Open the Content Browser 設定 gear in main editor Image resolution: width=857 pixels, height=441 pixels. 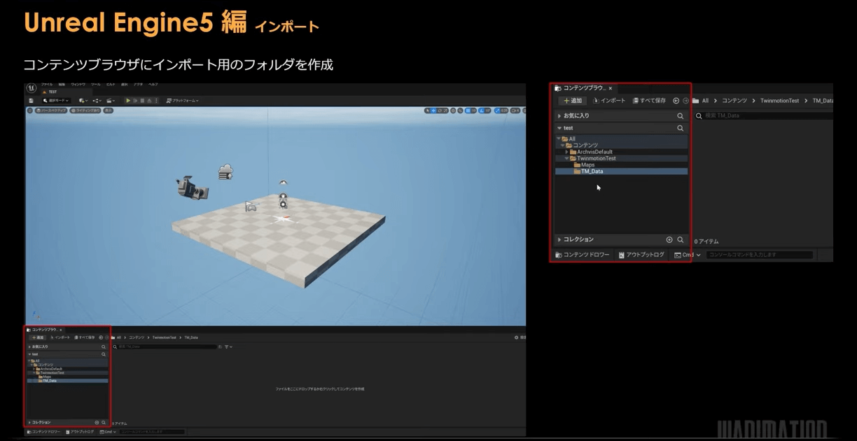(x=518, y=337)
